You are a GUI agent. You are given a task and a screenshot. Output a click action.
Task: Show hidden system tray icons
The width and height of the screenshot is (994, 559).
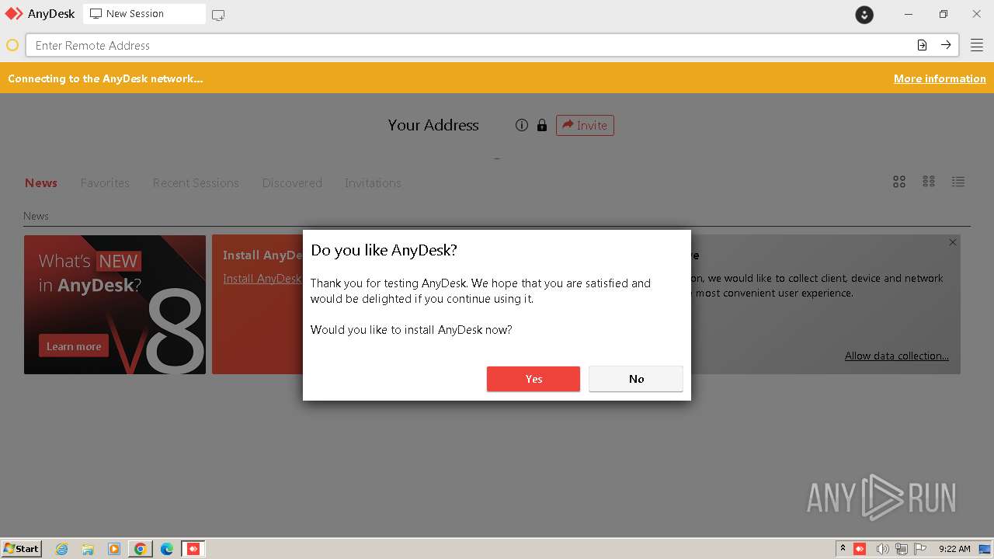pyautogui.click(x=843, y=549)
